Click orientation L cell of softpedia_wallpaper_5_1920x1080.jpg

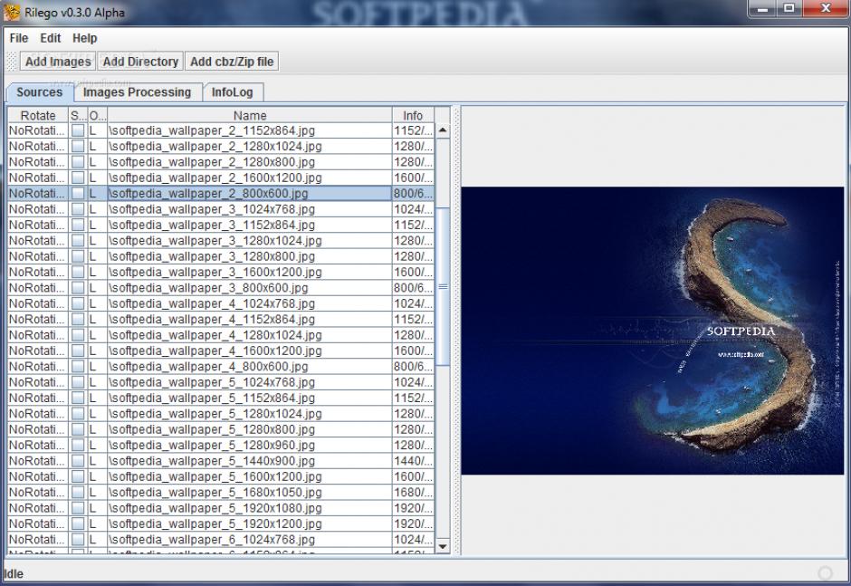coord(97,508)
